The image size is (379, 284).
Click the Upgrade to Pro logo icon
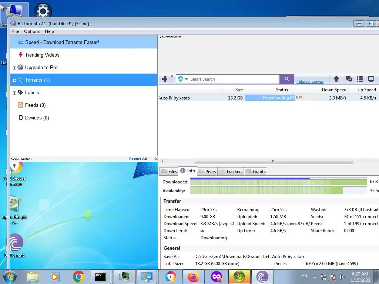[x=20, y=67]
